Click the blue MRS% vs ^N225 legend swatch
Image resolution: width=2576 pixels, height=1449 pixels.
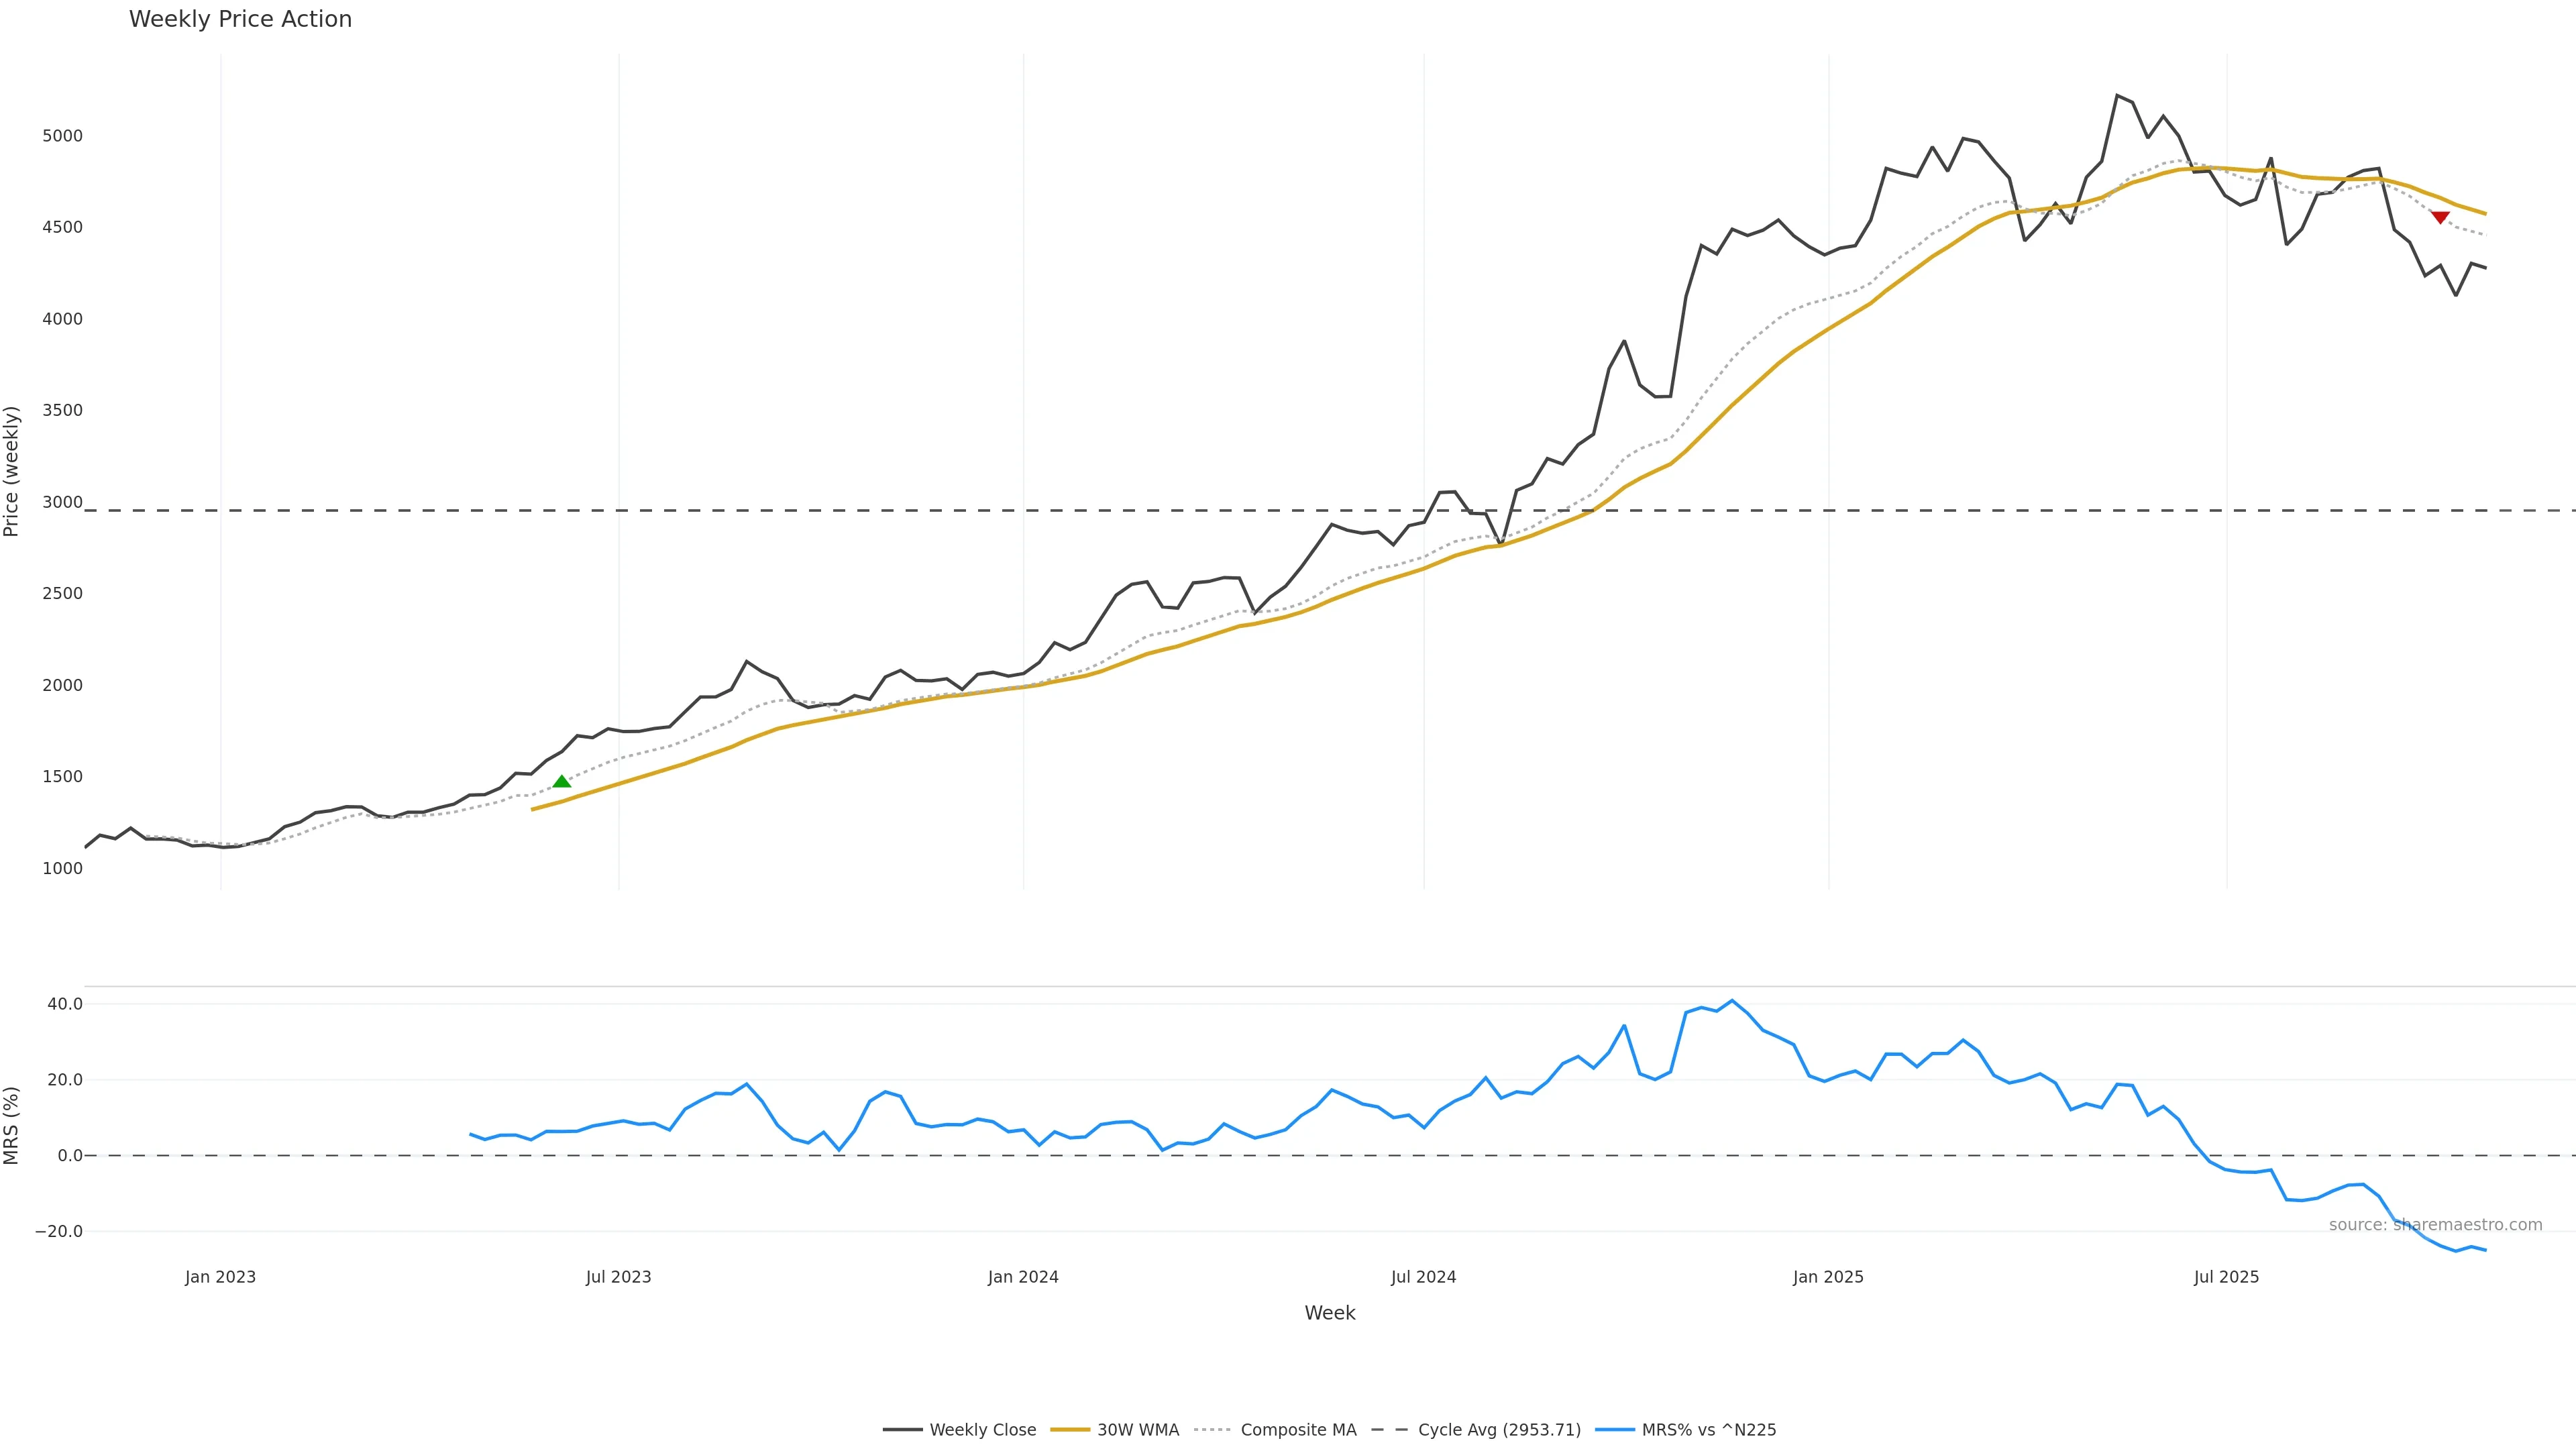[1615, 1430]
